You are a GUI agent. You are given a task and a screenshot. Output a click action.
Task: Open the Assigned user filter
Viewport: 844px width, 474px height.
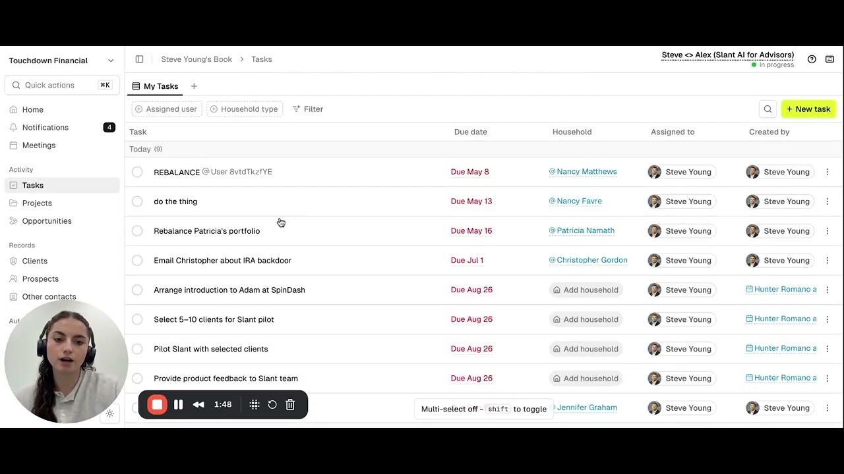[166, 109]
